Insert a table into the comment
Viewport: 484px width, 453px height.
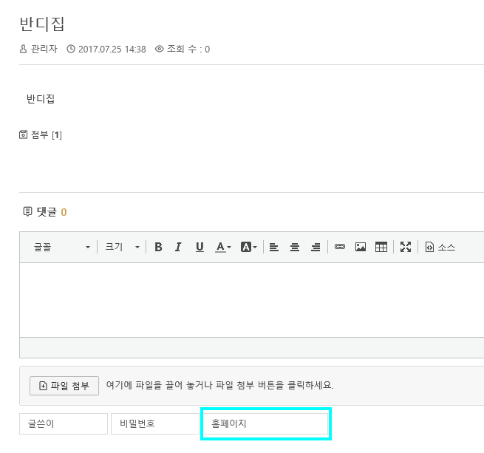[x=381, y=248]
